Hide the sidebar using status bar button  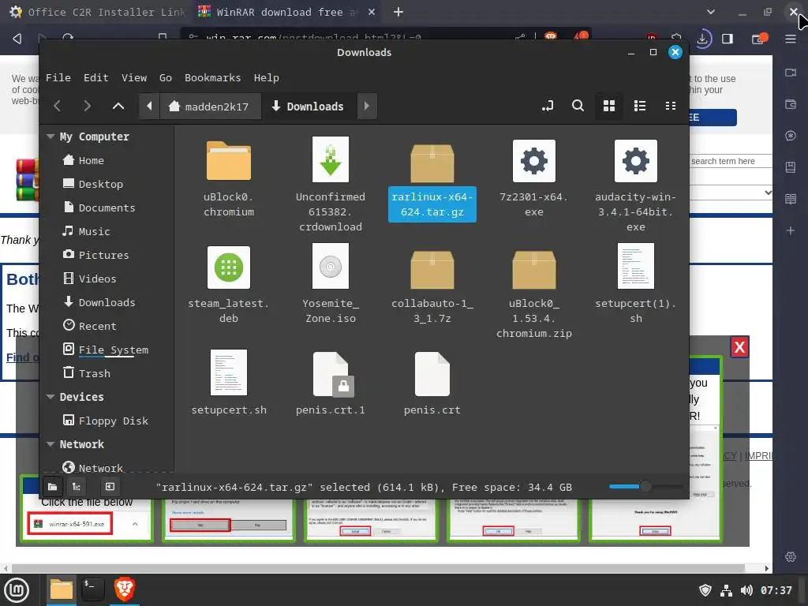(x=110, y=486)
